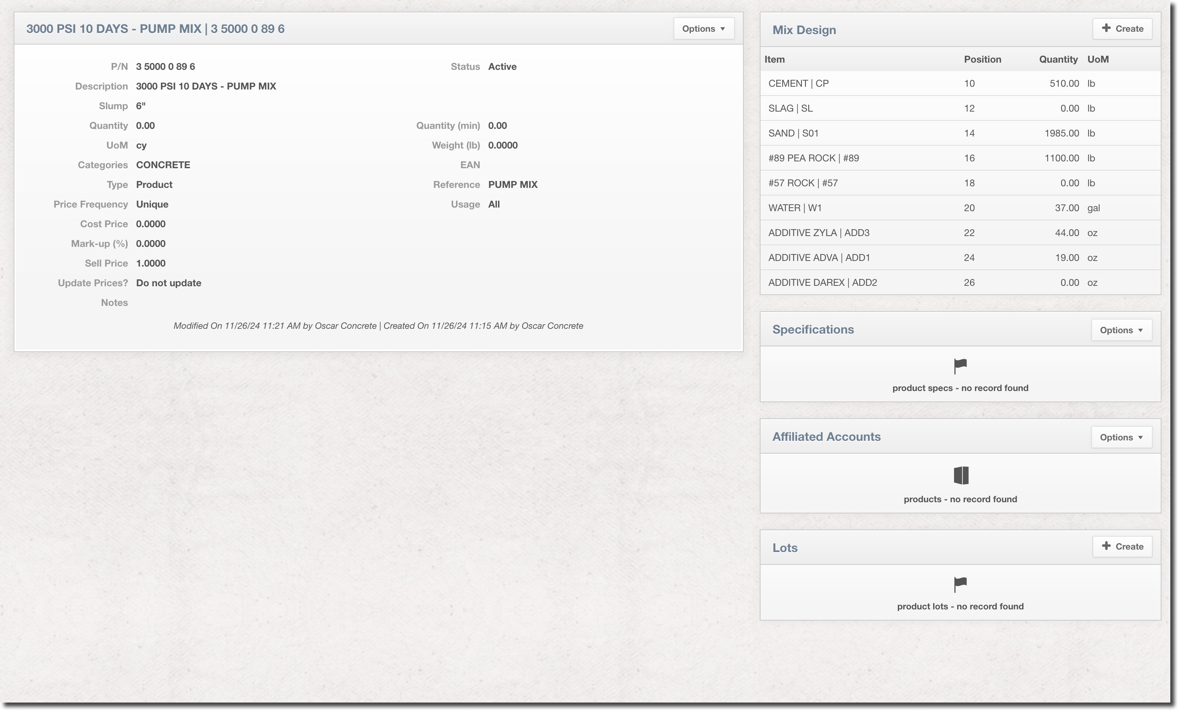Click the product title heading link
This screenshot has width=1188, height=721.
155,29
